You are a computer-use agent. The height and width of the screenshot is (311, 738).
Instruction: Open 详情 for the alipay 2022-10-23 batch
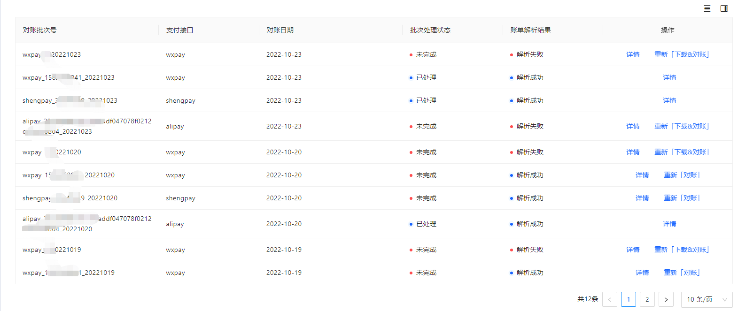tap(632, 126)
